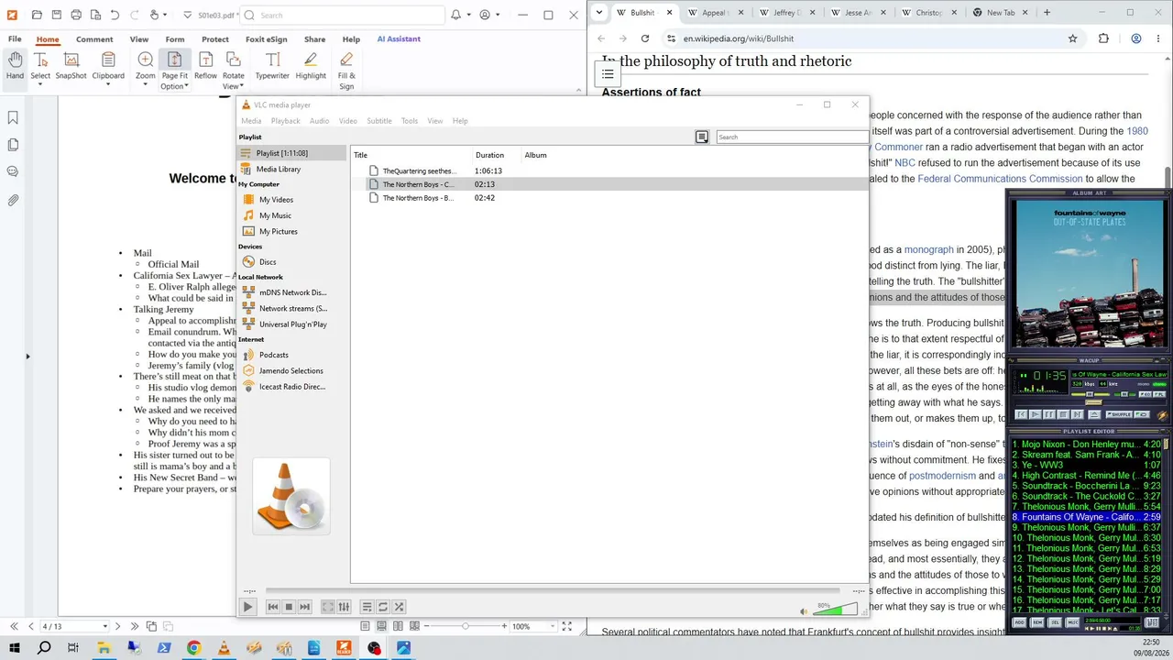Image resolution: width=1173 pixels, height=660 pixels.
Task: Open the Clipboard dropdown in Foxit
Action: coord(108,85)
